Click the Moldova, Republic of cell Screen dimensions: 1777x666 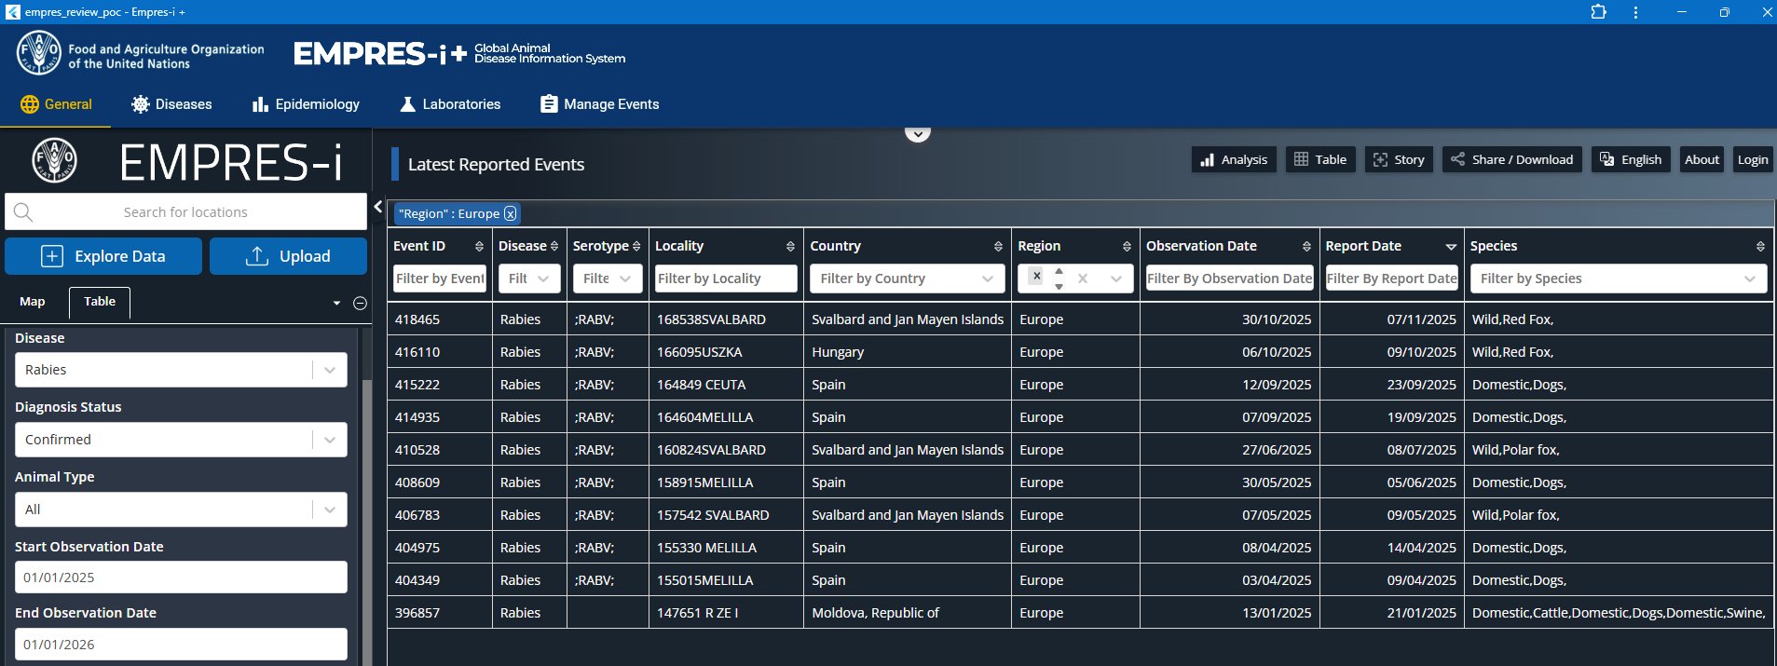click(x=908, y=613)
